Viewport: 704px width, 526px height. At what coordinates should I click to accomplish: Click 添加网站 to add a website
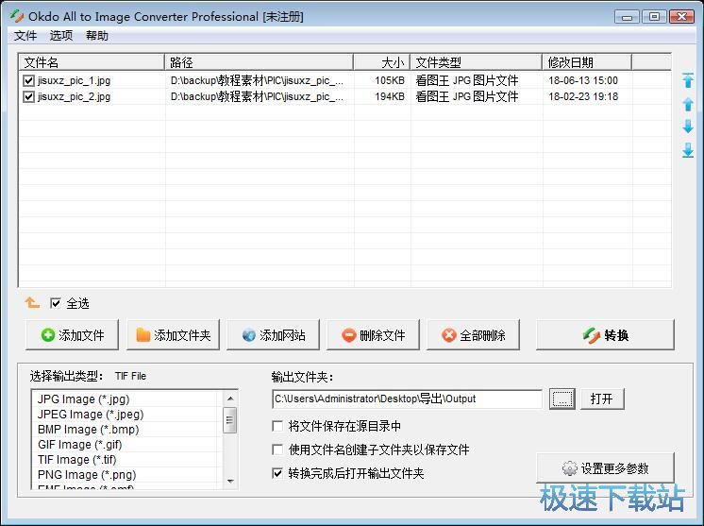[x=273, y=334]
